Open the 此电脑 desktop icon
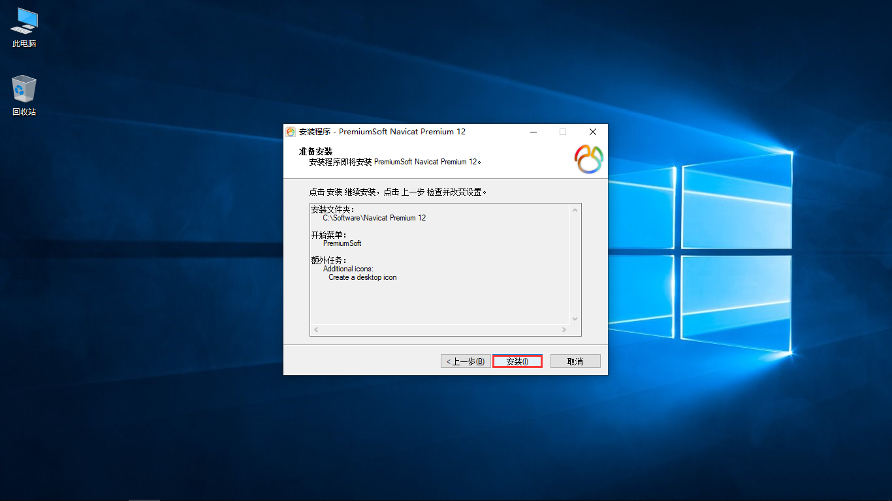The width and height of the screenshot is (892, 501). [24, 28]
